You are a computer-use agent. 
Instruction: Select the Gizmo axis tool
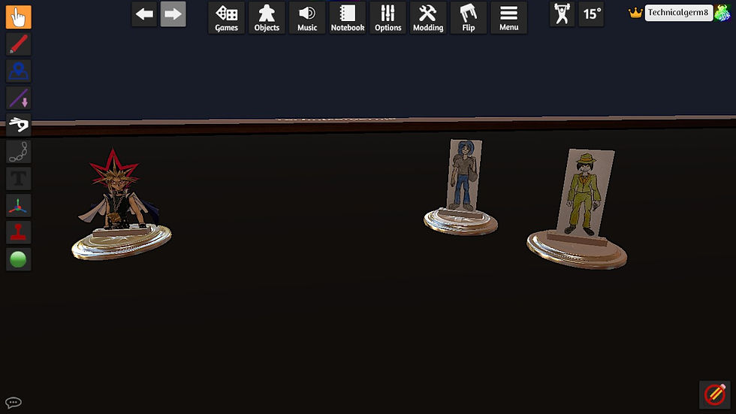18,206
